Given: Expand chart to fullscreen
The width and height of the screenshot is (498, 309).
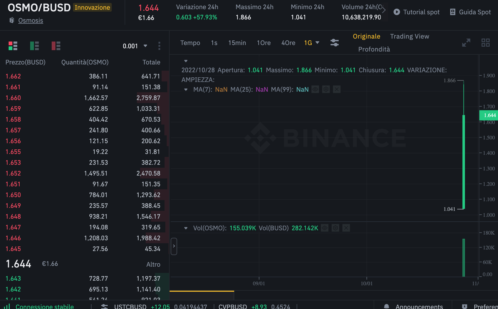Looking at the screenshot, I should point(466,43).
